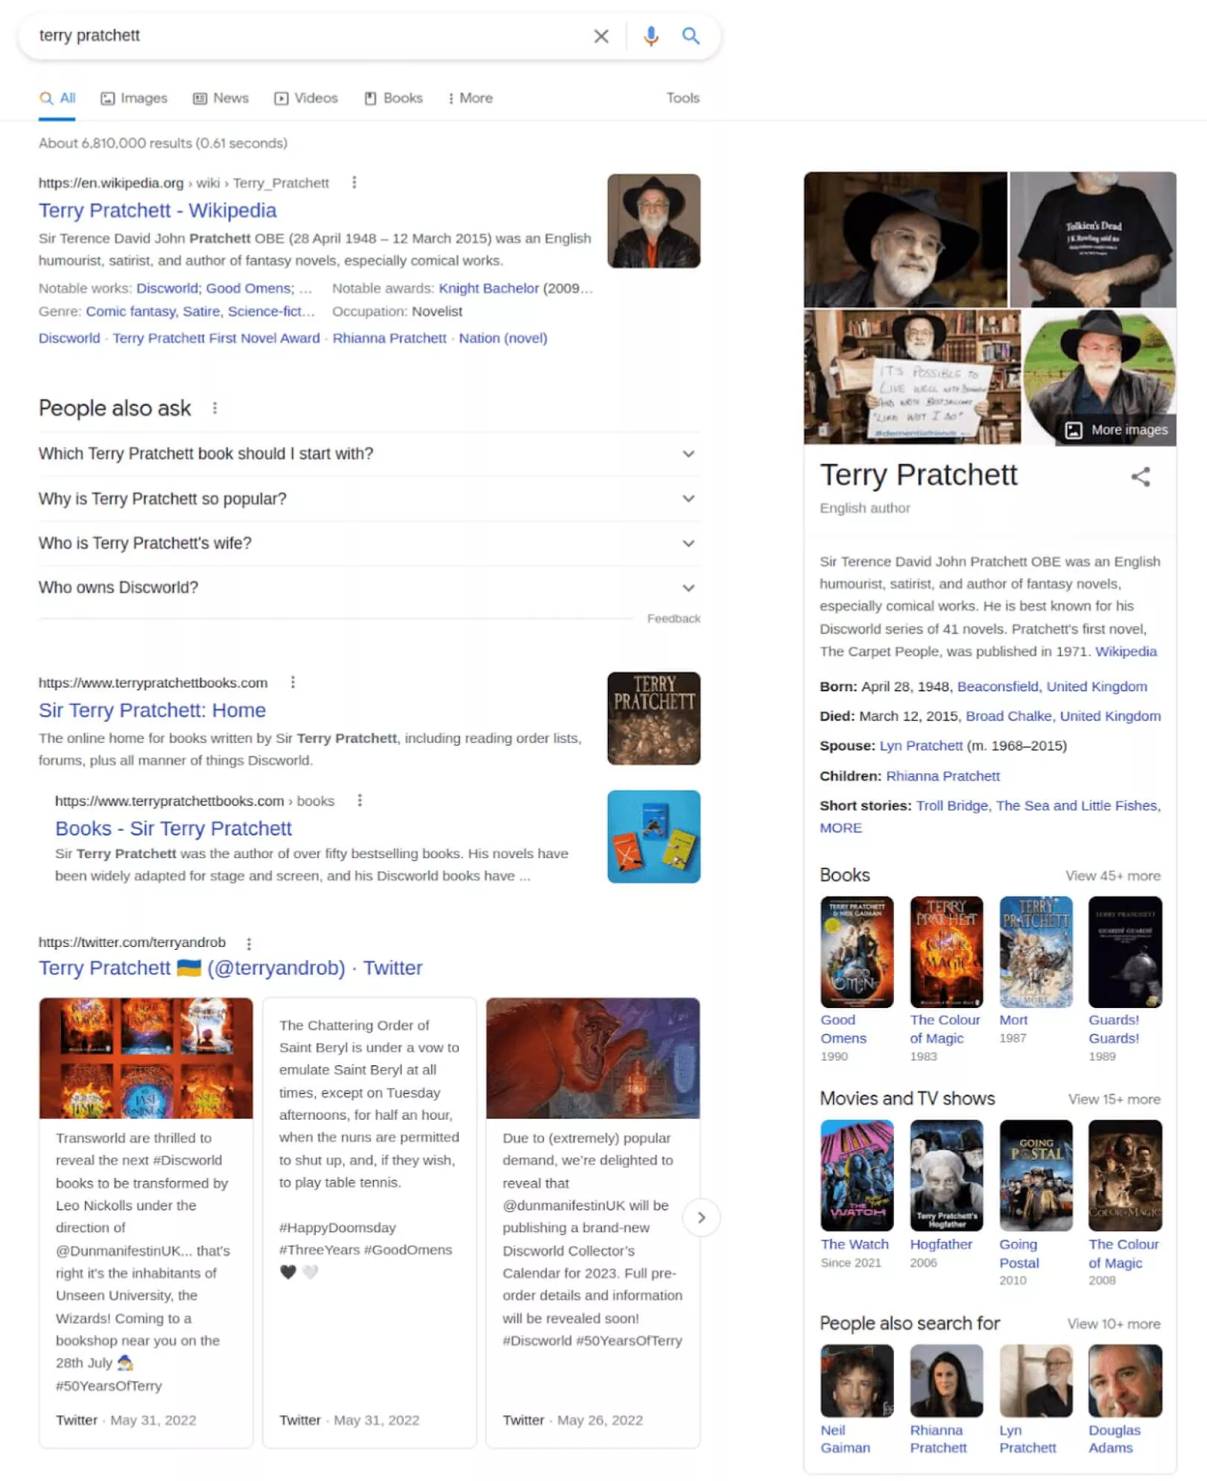1207x1481 pixels.
Task: Open the Lyn Pratchett spouse link
Action: (x=921, y=746)
